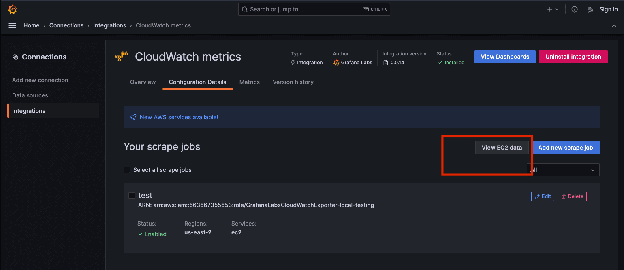Click the Grafana logo in top bar
This screenshot has width=624, height=270.
(x=12, y=9)
